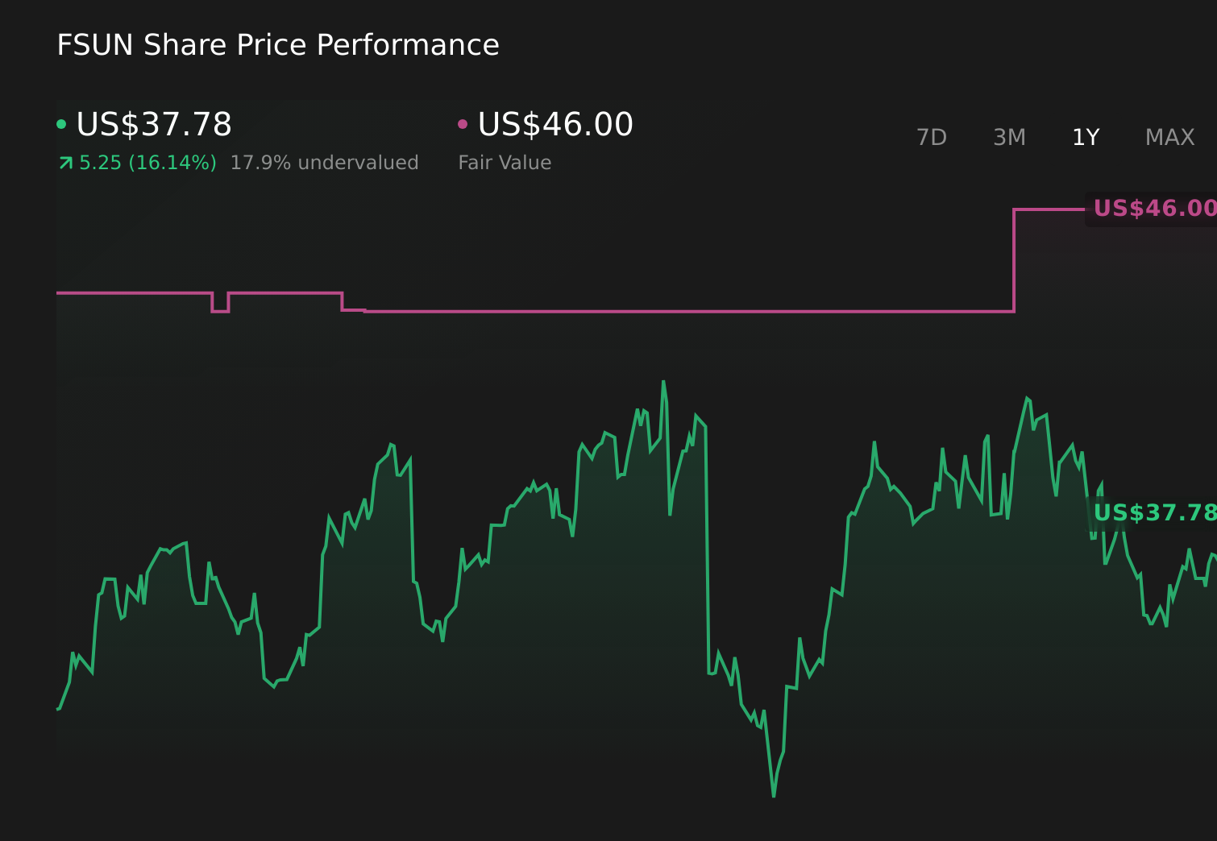Switch to the 3M time range
Image resolution: width=1217 pixels, height=841 pixels.
(x=1008, y=137)
